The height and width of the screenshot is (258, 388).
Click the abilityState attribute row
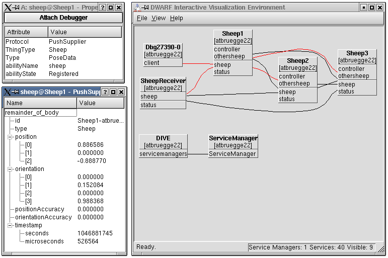click(63, 74)
